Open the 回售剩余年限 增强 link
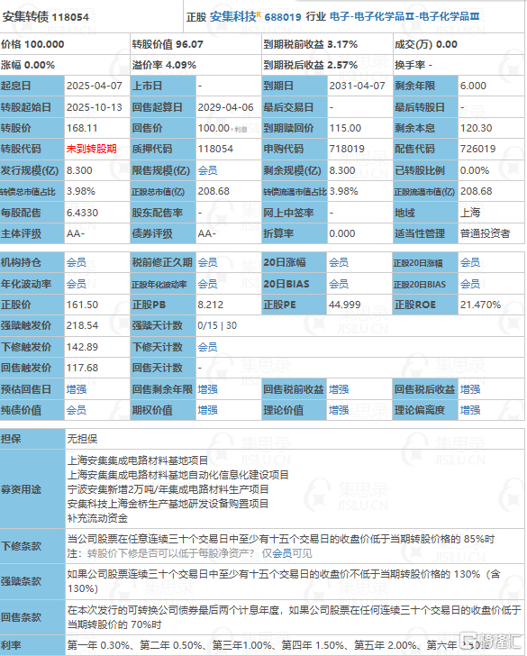 [x=207, y=389]
